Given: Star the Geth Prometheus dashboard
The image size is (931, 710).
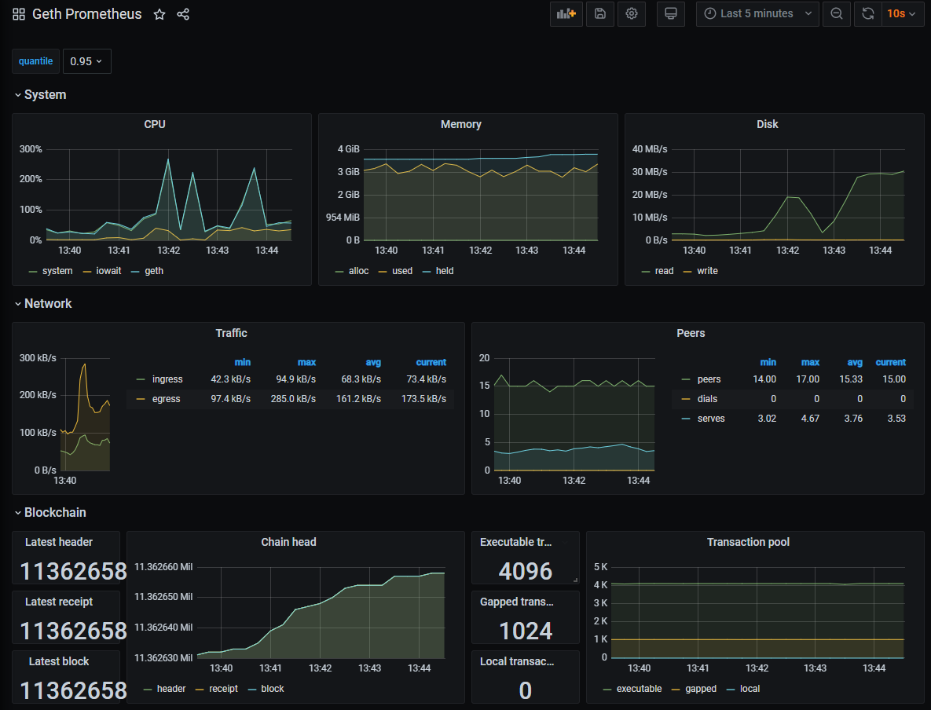Looking at the screenshot, I should point(159,15).
